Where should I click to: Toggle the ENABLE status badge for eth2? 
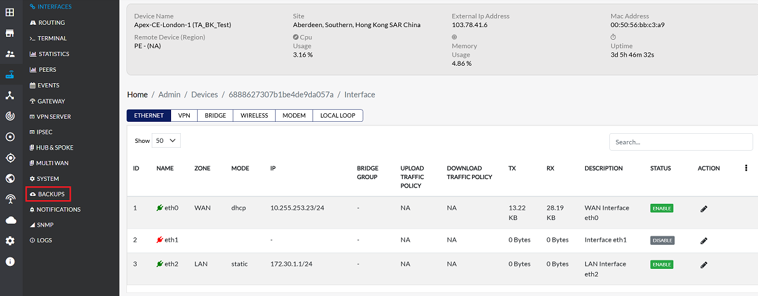tap(661, 264)
